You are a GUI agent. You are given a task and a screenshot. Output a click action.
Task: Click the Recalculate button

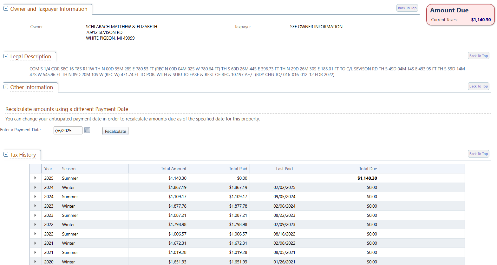115,131
